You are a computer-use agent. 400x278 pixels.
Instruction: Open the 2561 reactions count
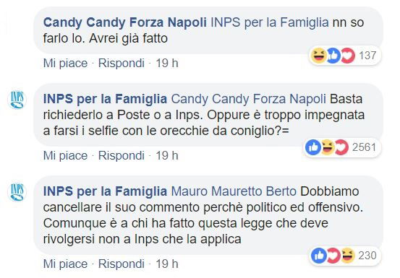[365, 147]
